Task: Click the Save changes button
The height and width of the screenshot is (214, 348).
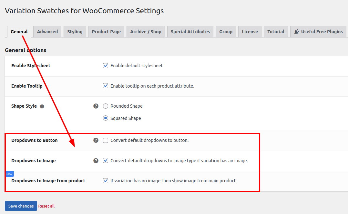Action: [21, 206]
